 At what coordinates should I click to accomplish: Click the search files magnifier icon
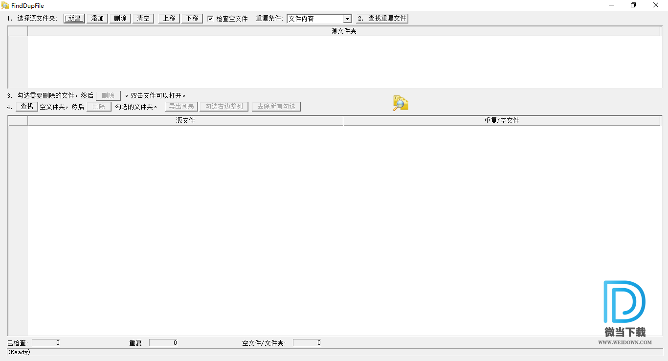pyautogui.click(x=401, y=103)
